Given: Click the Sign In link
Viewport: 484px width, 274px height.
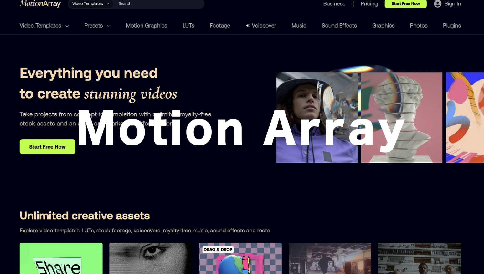Looking at the screenshot, I should pyautogui.click(x=452, y=4).
